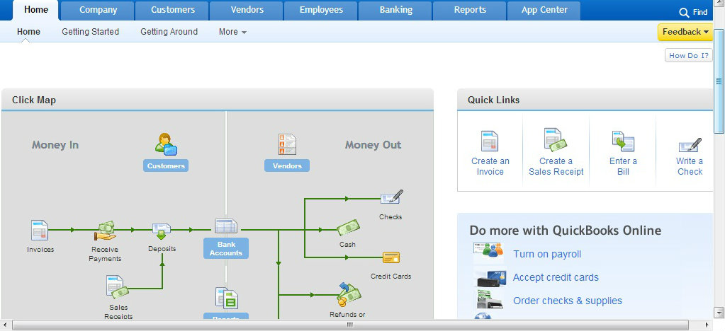
Task: Click the Refunds money icon
Action: [349, 294]
